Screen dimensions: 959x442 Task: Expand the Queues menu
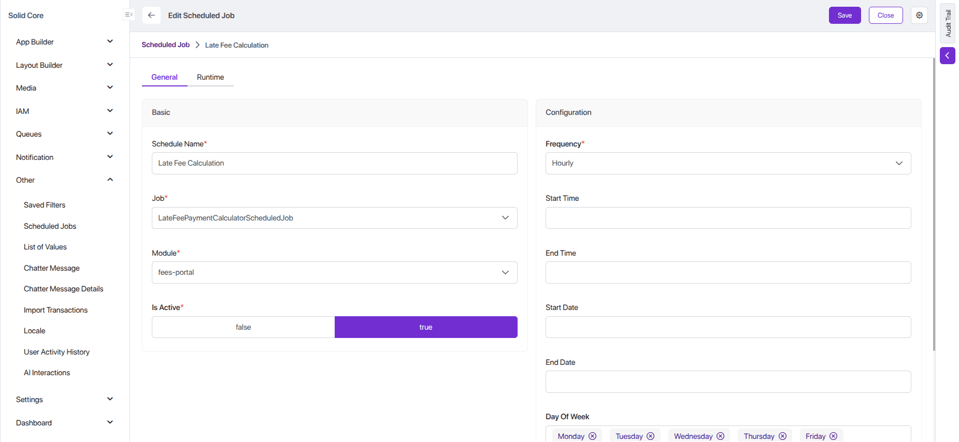[64, 134]
